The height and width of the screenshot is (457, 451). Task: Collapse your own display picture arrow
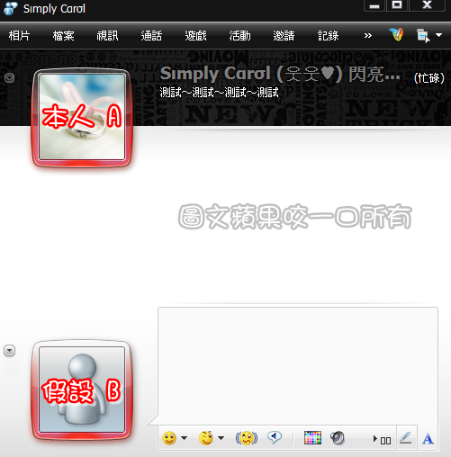(x=9, y=351)
